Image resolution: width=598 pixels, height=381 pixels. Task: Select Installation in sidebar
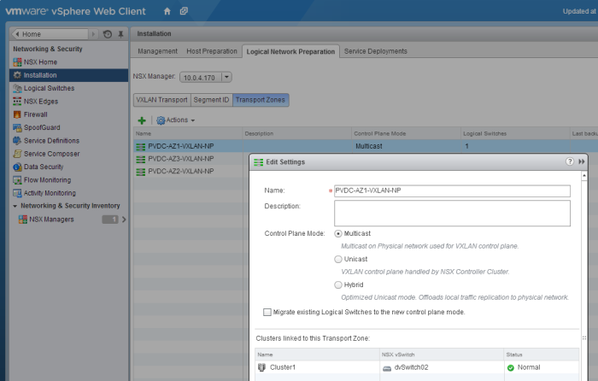click(x=68, y=75)
